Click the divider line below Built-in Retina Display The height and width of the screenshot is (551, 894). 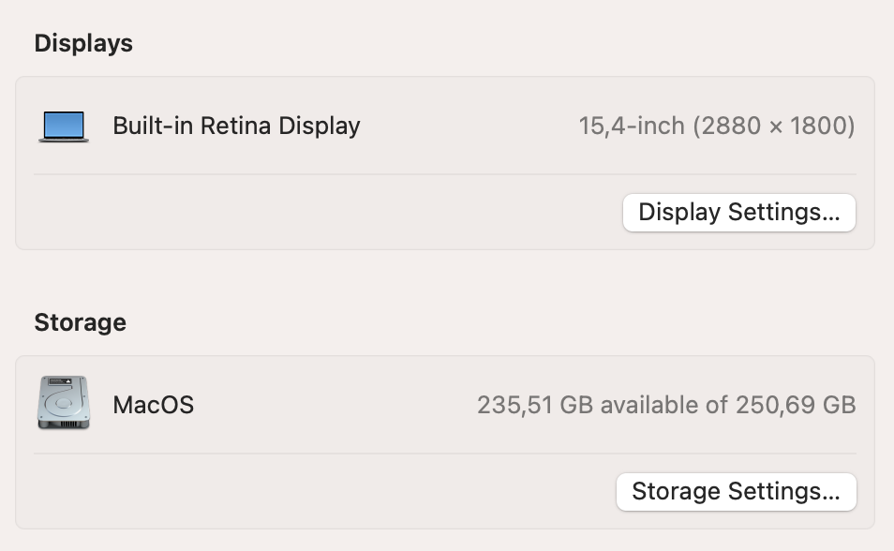[x=445, y=174]
